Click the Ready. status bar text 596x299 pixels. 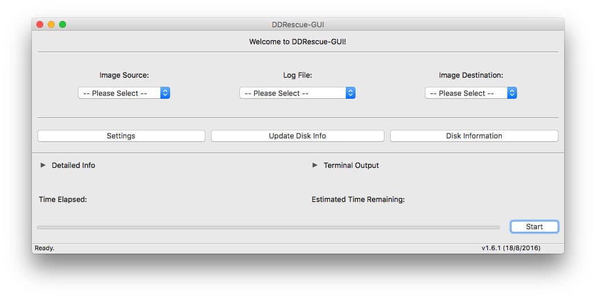(44, 248)
